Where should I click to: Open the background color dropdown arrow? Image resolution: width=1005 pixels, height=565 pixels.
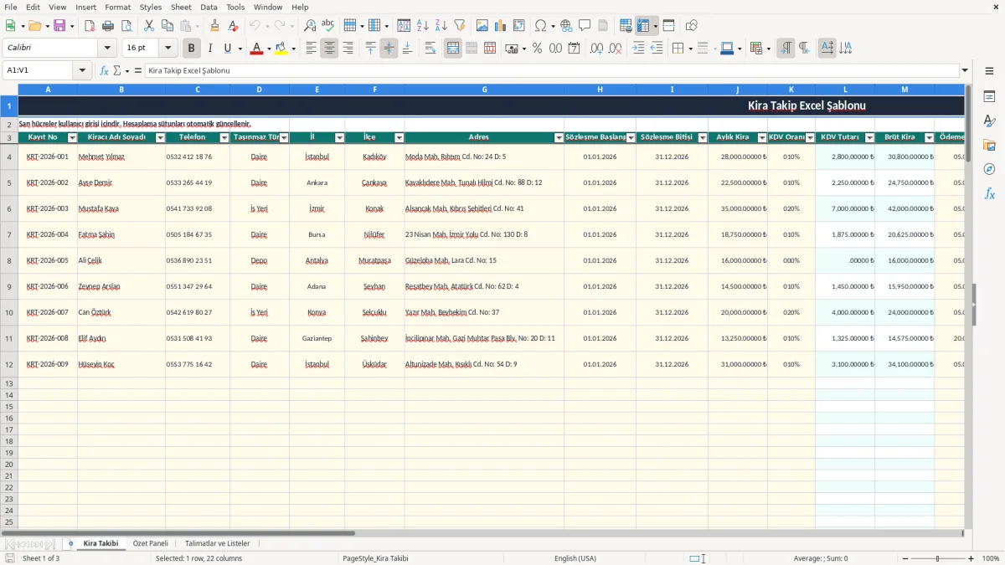pos(293,49)
